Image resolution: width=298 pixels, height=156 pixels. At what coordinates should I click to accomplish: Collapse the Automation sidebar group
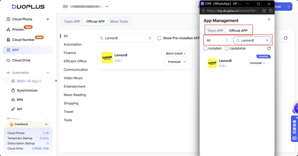48,72
